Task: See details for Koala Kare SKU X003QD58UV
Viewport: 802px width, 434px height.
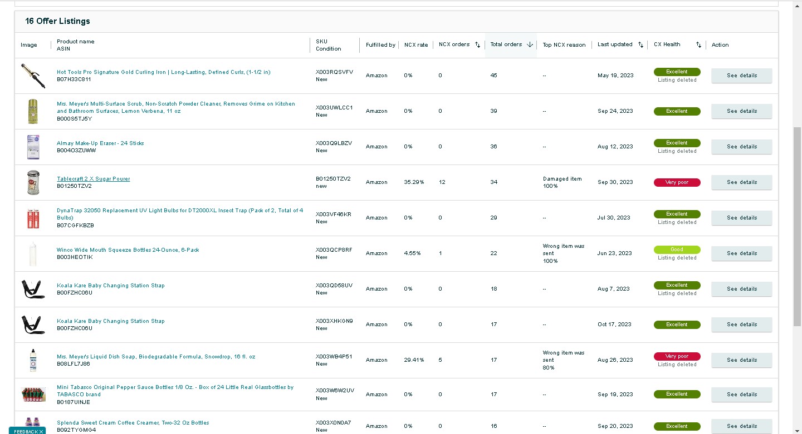Action: 741,289
